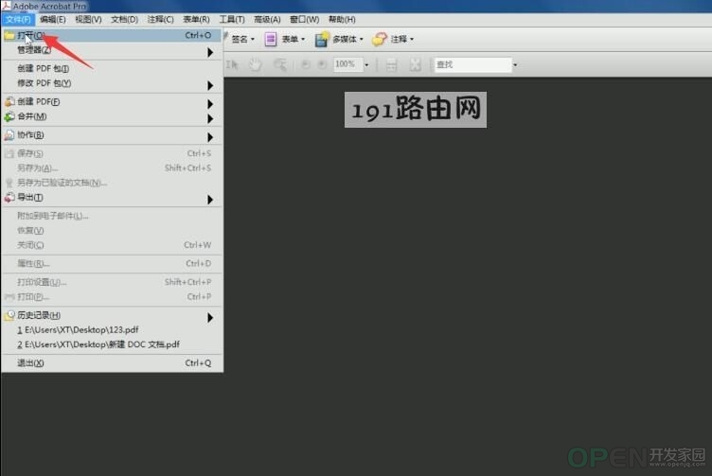Image resolution: width=712 pixels, height=476 pixels.
Task: Expand the Organizer (管理器) submenu arrow
Action: coord(210,53)
